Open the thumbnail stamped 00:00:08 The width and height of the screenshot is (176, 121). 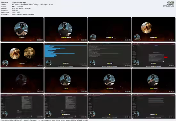pos(66,29)
